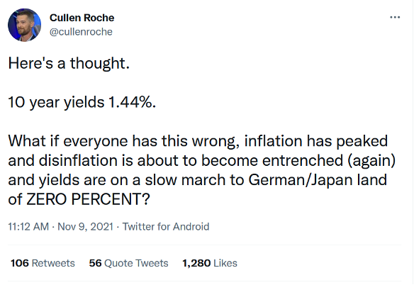Click the "German/Japan land" phrase
Image resolution: width=414 pixels, height=285 pixels.
pyautogui.click(x=318, y=180)
